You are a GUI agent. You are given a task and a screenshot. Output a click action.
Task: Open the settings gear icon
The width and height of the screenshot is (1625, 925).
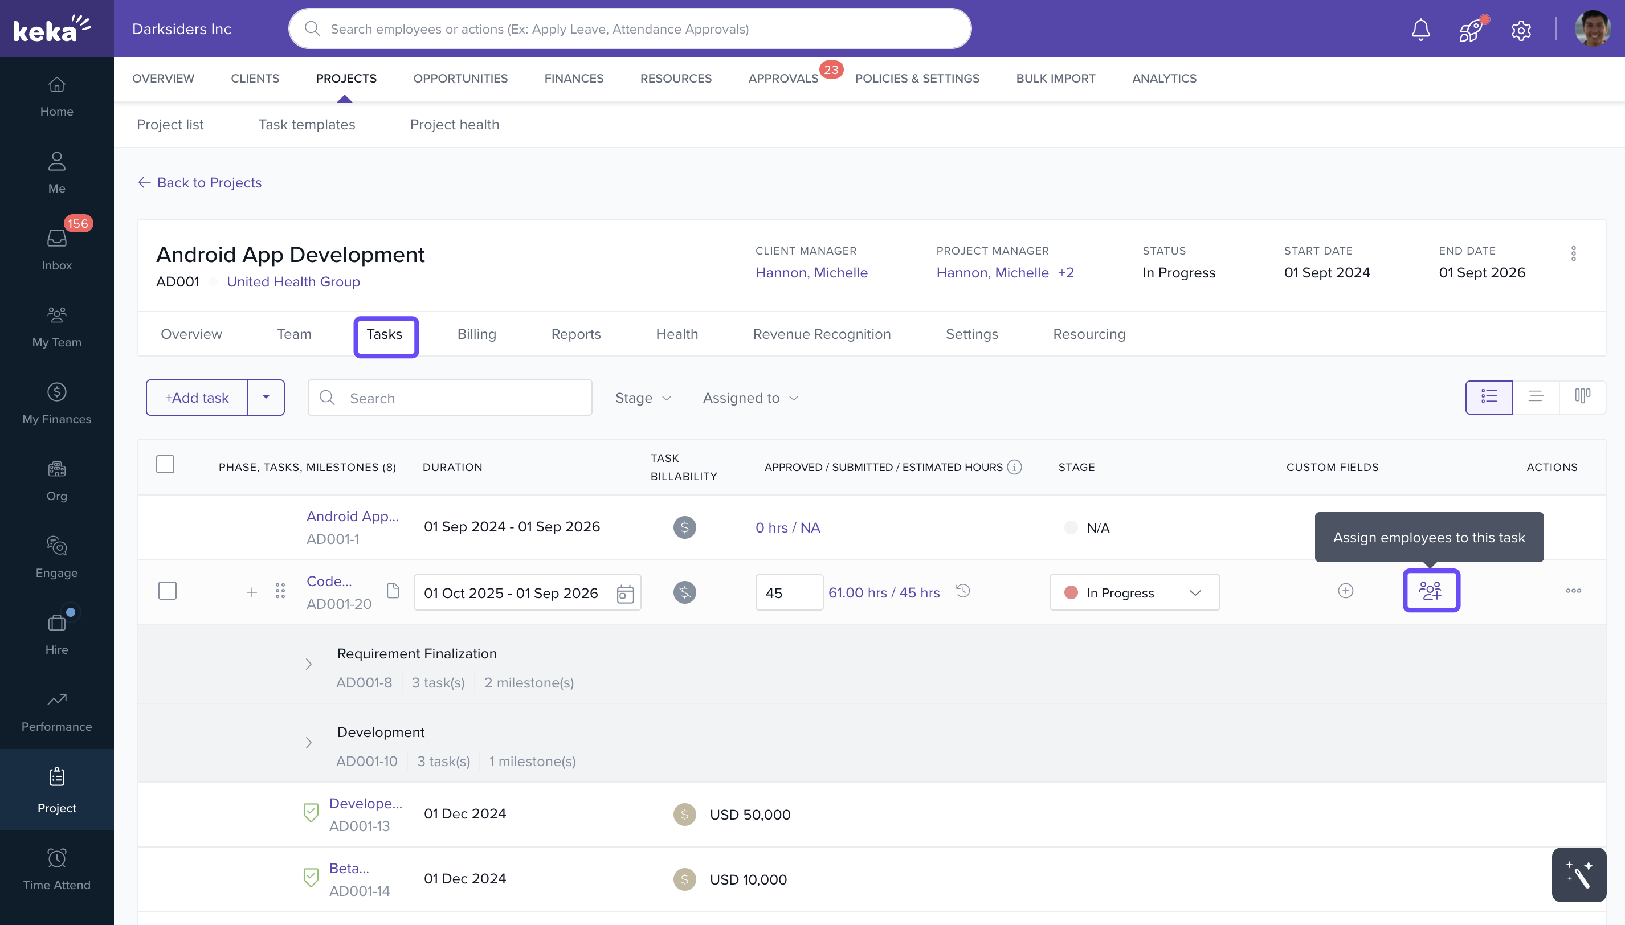pos(1521,30)
